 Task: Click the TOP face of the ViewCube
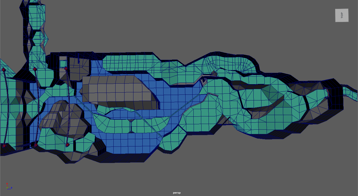342,15
